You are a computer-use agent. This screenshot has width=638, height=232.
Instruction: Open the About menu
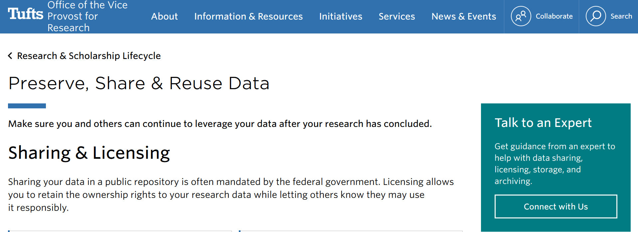click(164, 16)
